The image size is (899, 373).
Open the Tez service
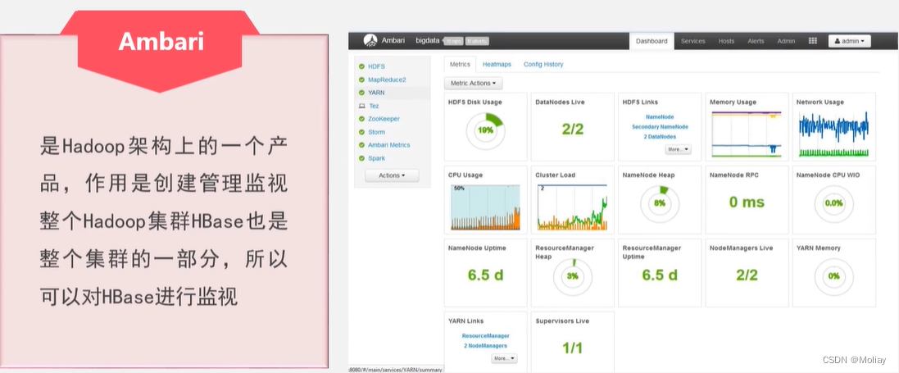click(374, 107)
